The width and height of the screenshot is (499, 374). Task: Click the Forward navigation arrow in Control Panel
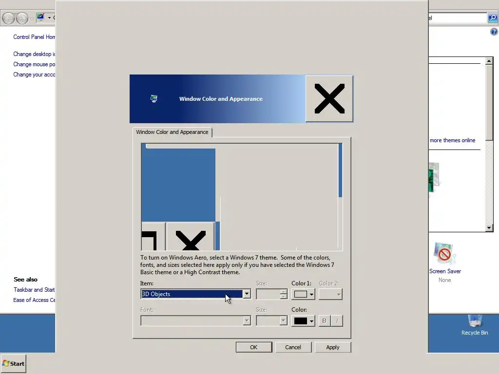pos(22,18)
